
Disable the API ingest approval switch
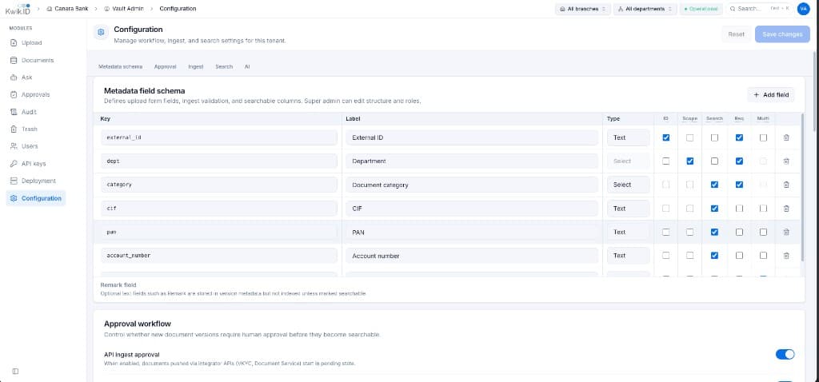pyautogui.click(x=785, y=354)
